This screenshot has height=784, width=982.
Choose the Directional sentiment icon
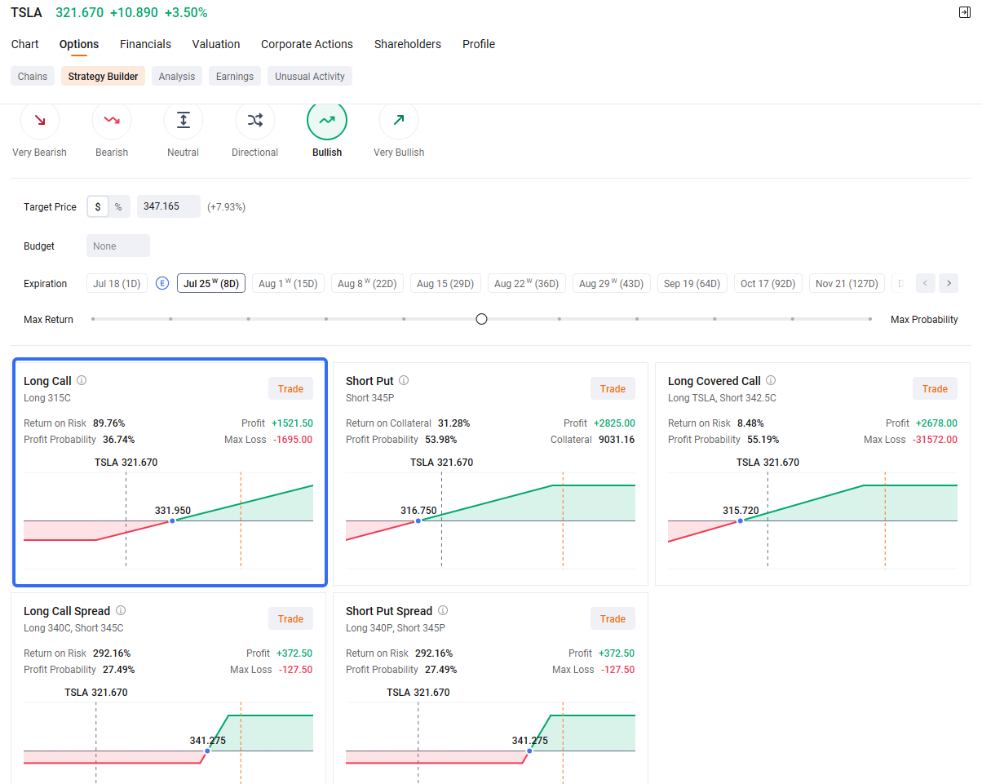pos(255,121)
